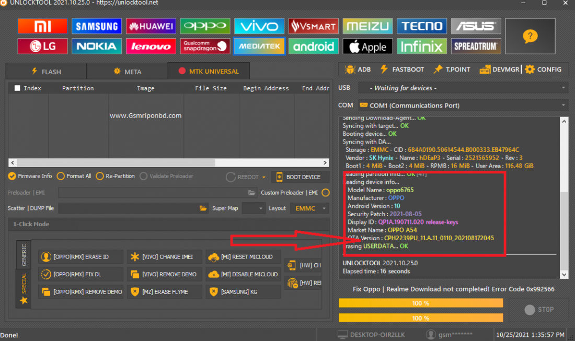
Task: Open the USB devices dropdown
Action: 463,88
